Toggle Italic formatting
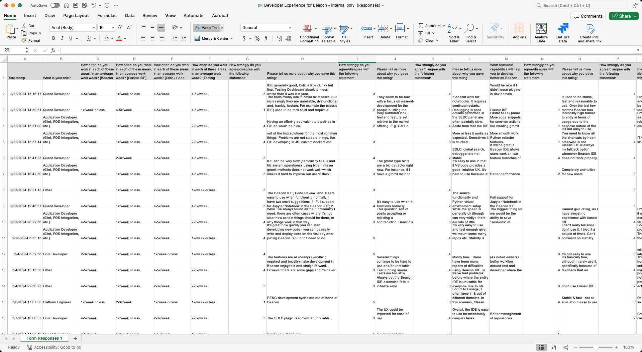 (62, 38)
